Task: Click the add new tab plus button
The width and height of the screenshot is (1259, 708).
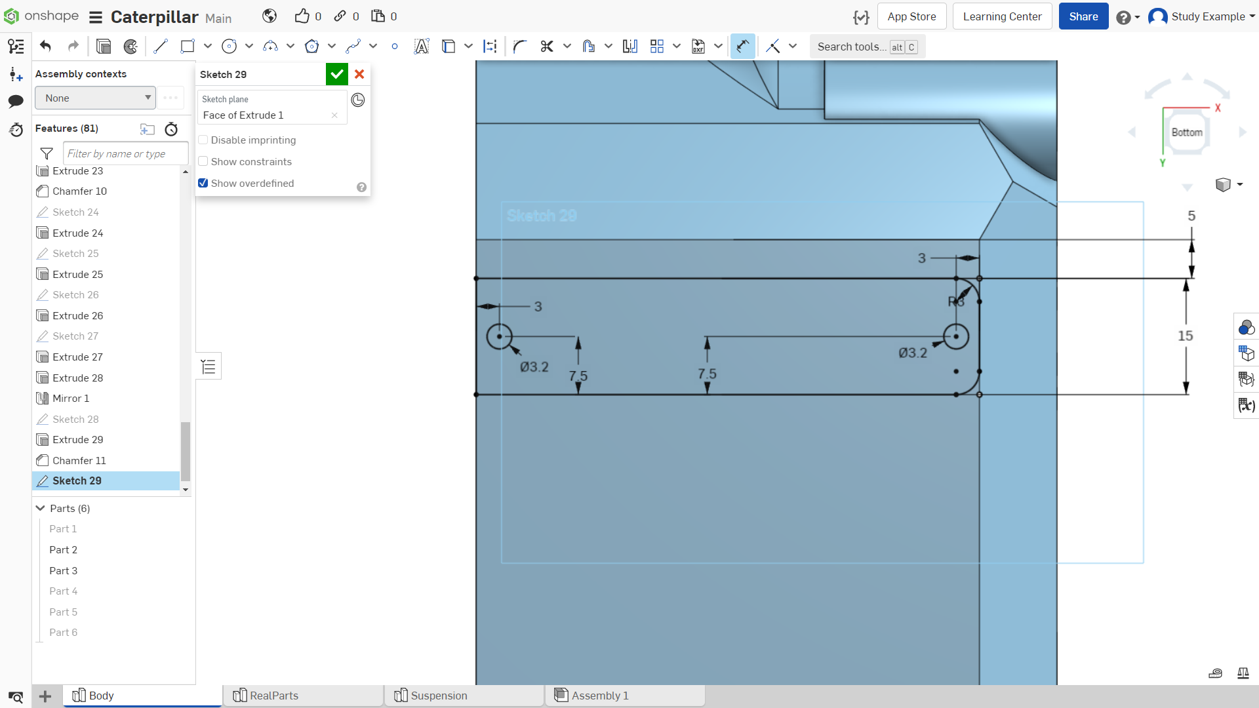Action: pos(45,696)
